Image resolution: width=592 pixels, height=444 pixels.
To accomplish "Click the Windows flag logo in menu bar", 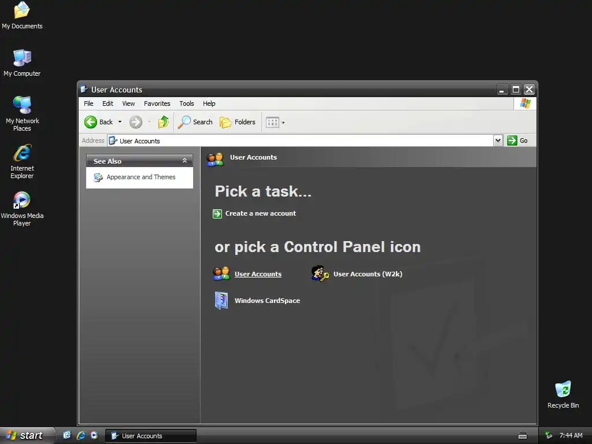I will coord(525,103).
